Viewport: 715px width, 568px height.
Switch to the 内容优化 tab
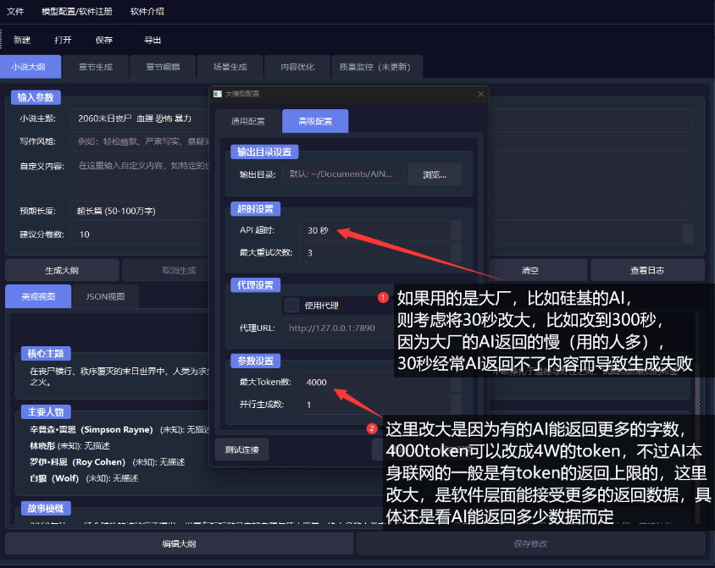[x=297, y=67]
